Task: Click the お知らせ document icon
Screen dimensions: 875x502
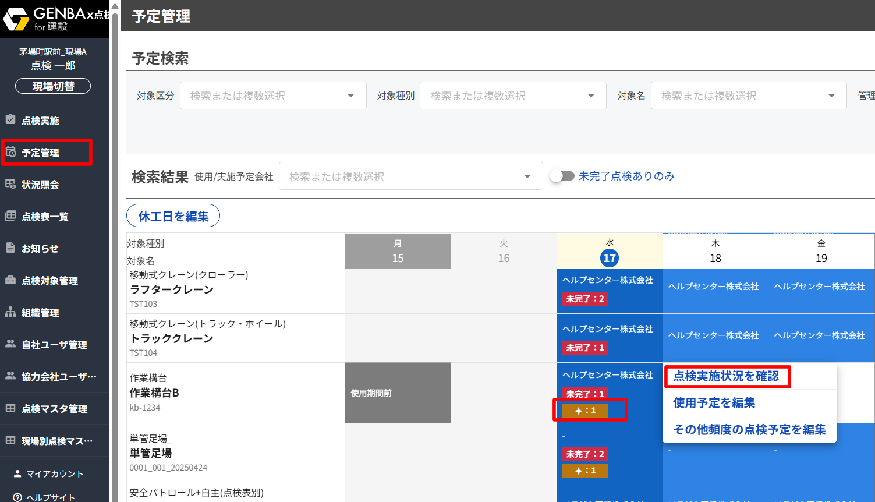Action: coord(10,248)
